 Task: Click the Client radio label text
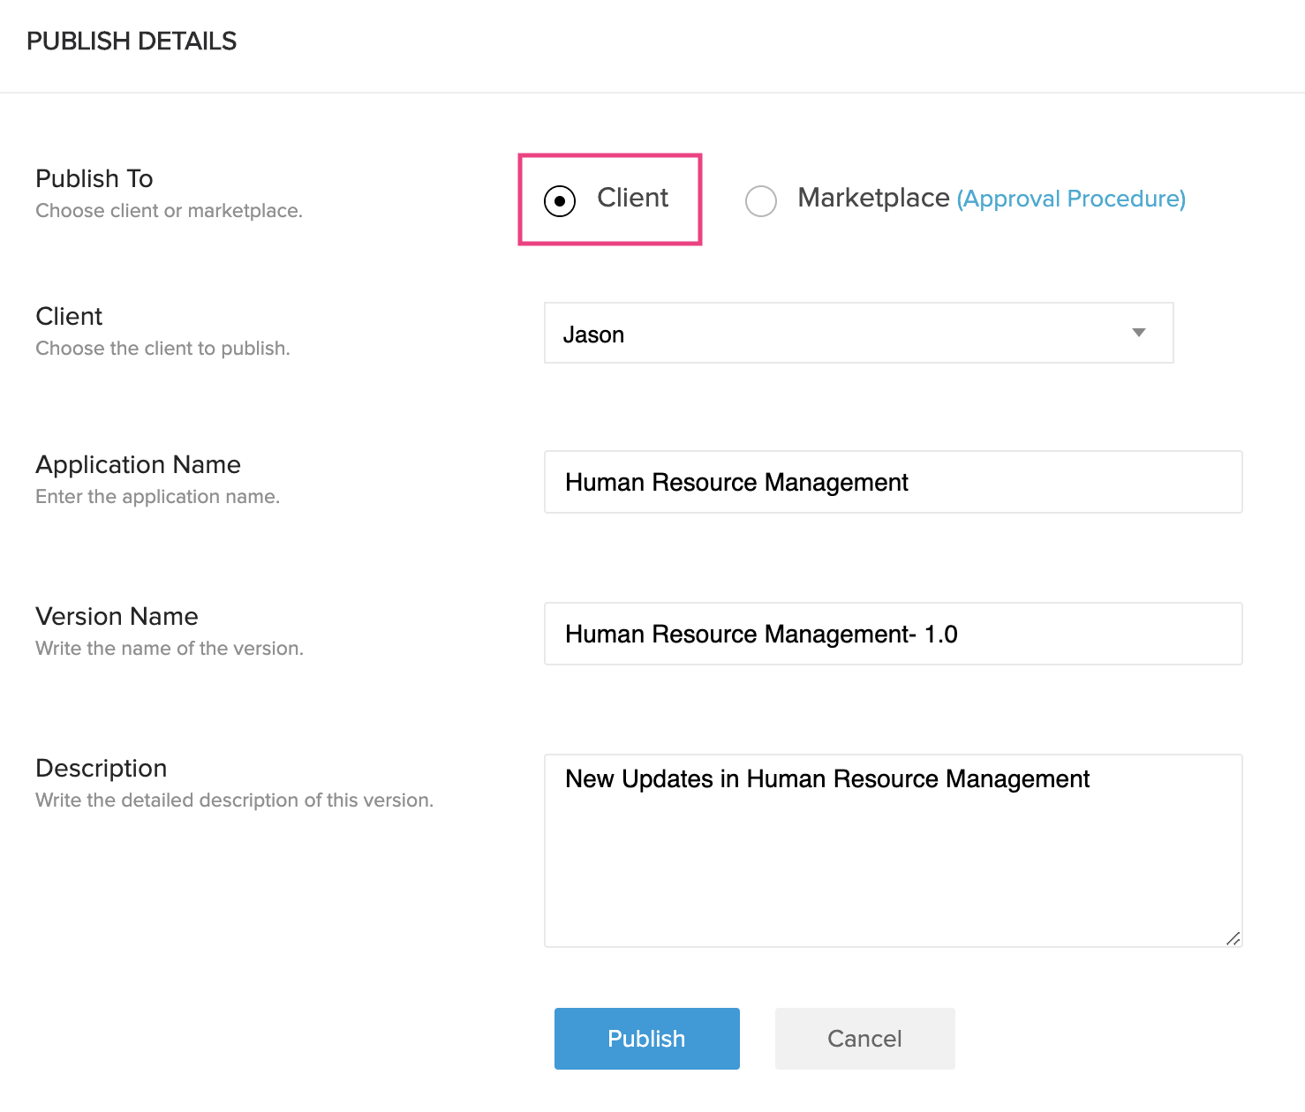(632, 198)
